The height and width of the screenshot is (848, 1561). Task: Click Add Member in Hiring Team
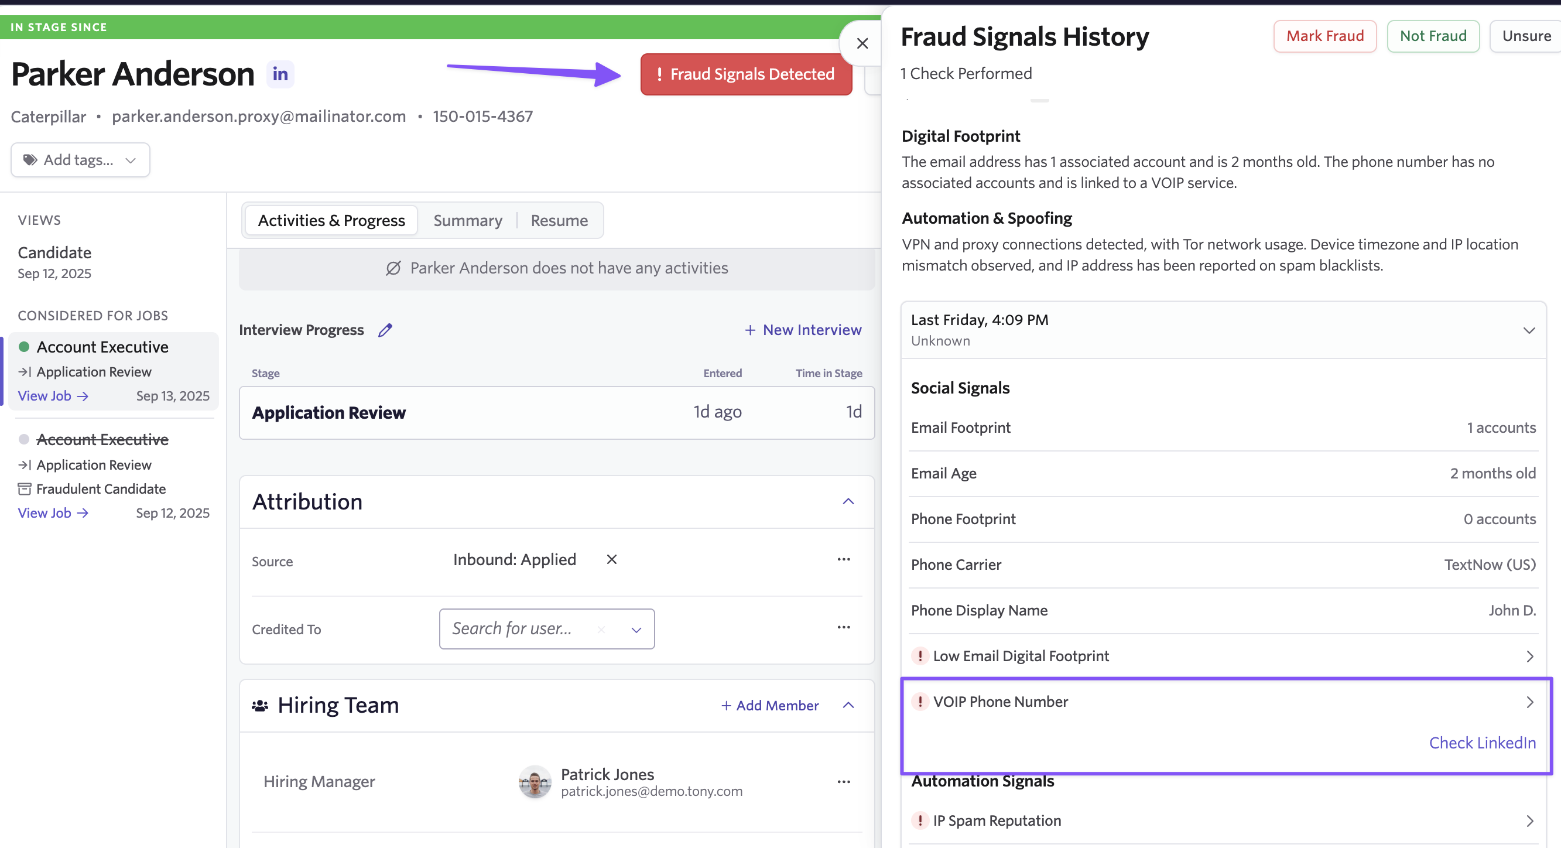pos(769,705)
